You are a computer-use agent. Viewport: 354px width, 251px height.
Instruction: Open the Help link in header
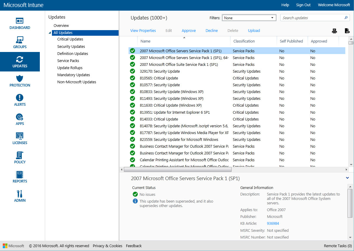coord(285,5)
